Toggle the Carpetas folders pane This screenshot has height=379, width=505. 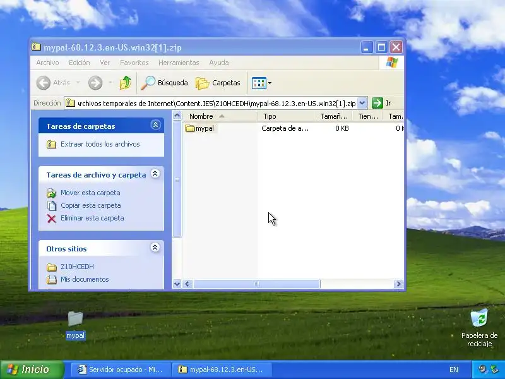[x=218, y=83]
